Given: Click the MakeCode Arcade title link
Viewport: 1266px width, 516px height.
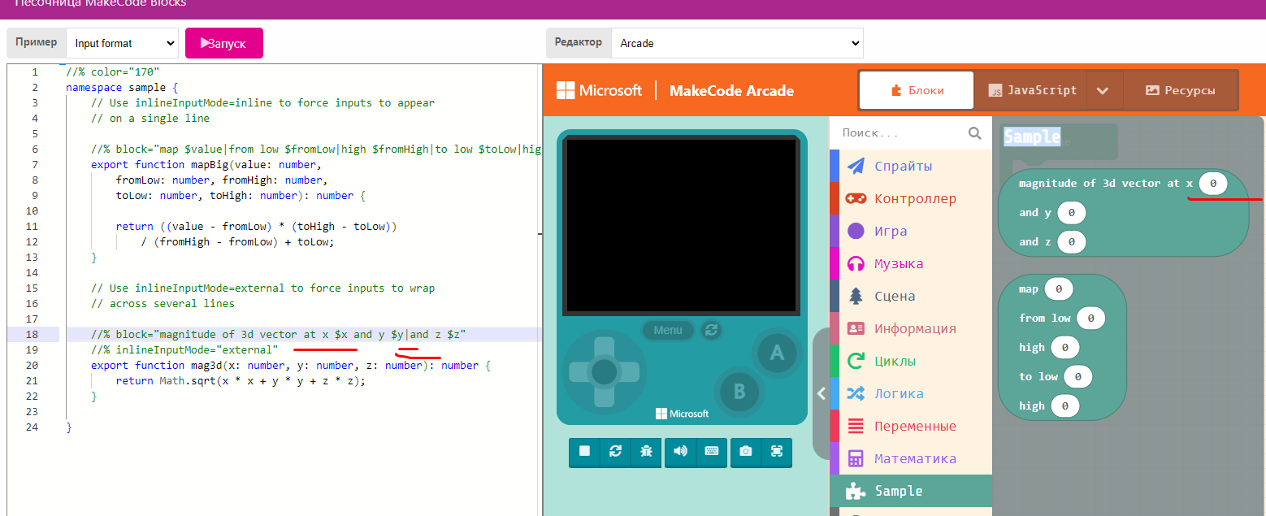Looking at the screenshot, I should (x=731, y=90).
